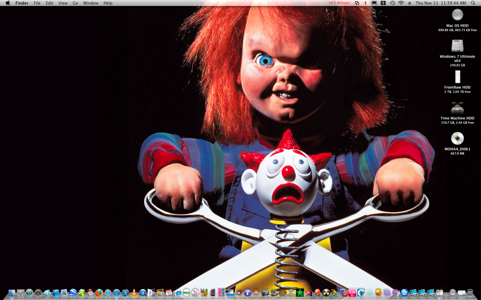This screenshot has width=481, height=300.
Task: Launch the GLview app in the Dock
Action: pyautogui.click(x=352, y=292)
